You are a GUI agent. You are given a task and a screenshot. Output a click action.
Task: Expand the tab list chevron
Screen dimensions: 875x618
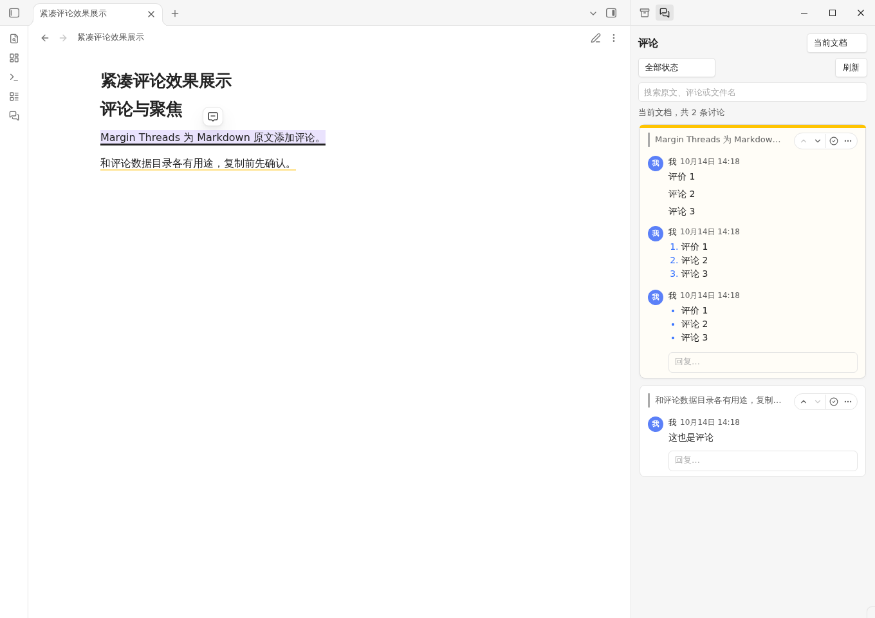593,13
